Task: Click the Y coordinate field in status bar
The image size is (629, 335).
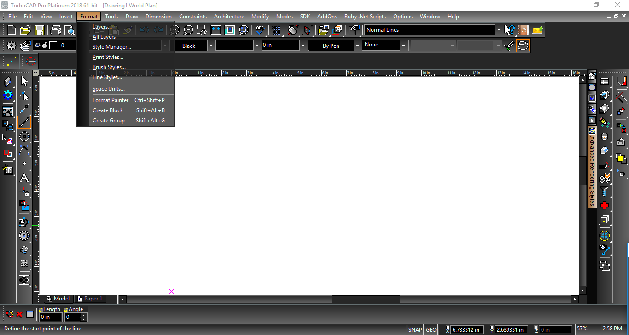Action: pyautogui.click(x=511, y=329)
